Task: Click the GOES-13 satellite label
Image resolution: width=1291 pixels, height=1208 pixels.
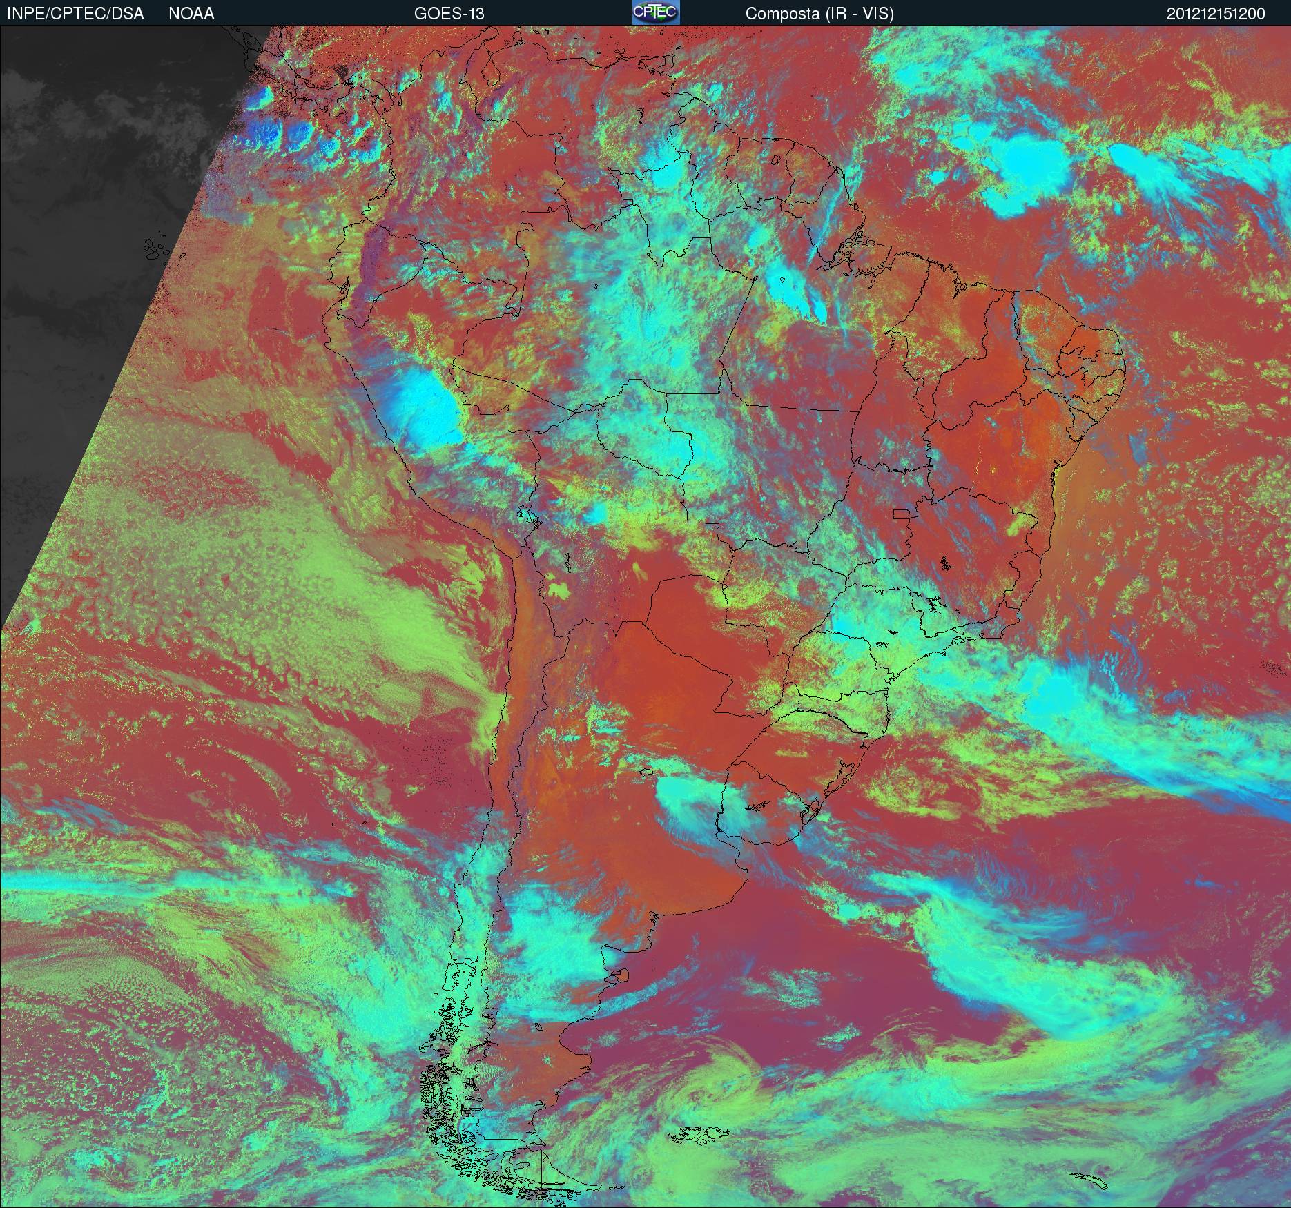Action: tap(449, 14)
